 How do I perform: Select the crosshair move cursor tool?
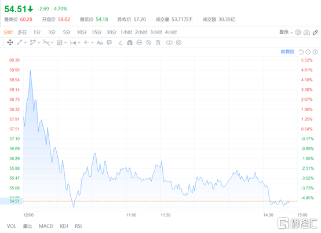10,42
